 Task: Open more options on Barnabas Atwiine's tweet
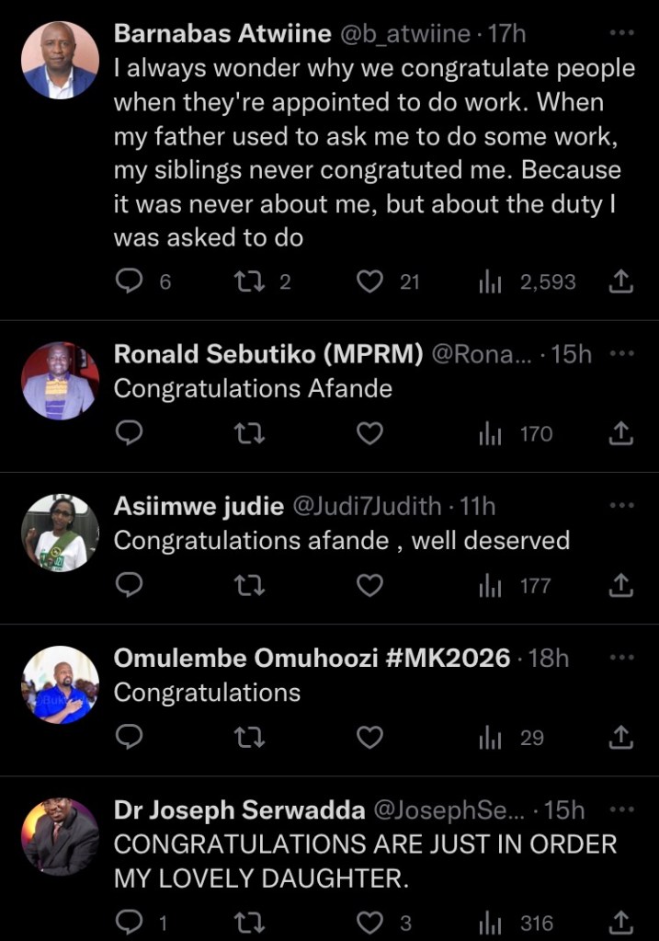[x=622, y=33]
